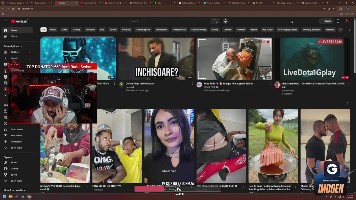Switch to Channel content browser tab
The width and height of the screenshot is (356, 200).
click(91, 3)
